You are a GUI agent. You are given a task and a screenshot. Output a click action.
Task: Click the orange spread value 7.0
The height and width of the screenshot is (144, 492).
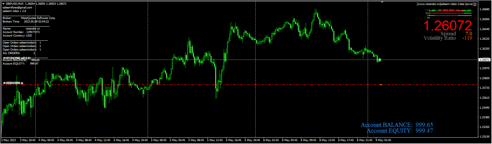[x=469, y=34]
